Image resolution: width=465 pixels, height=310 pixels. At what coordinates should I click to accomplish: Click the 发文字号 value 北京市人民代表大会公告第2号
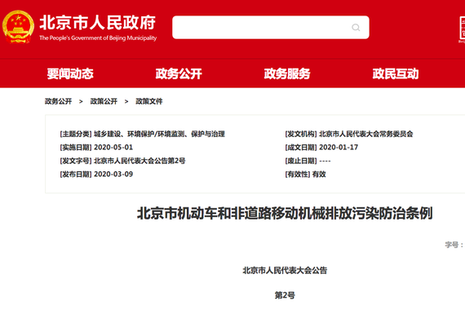click(139, 161)
